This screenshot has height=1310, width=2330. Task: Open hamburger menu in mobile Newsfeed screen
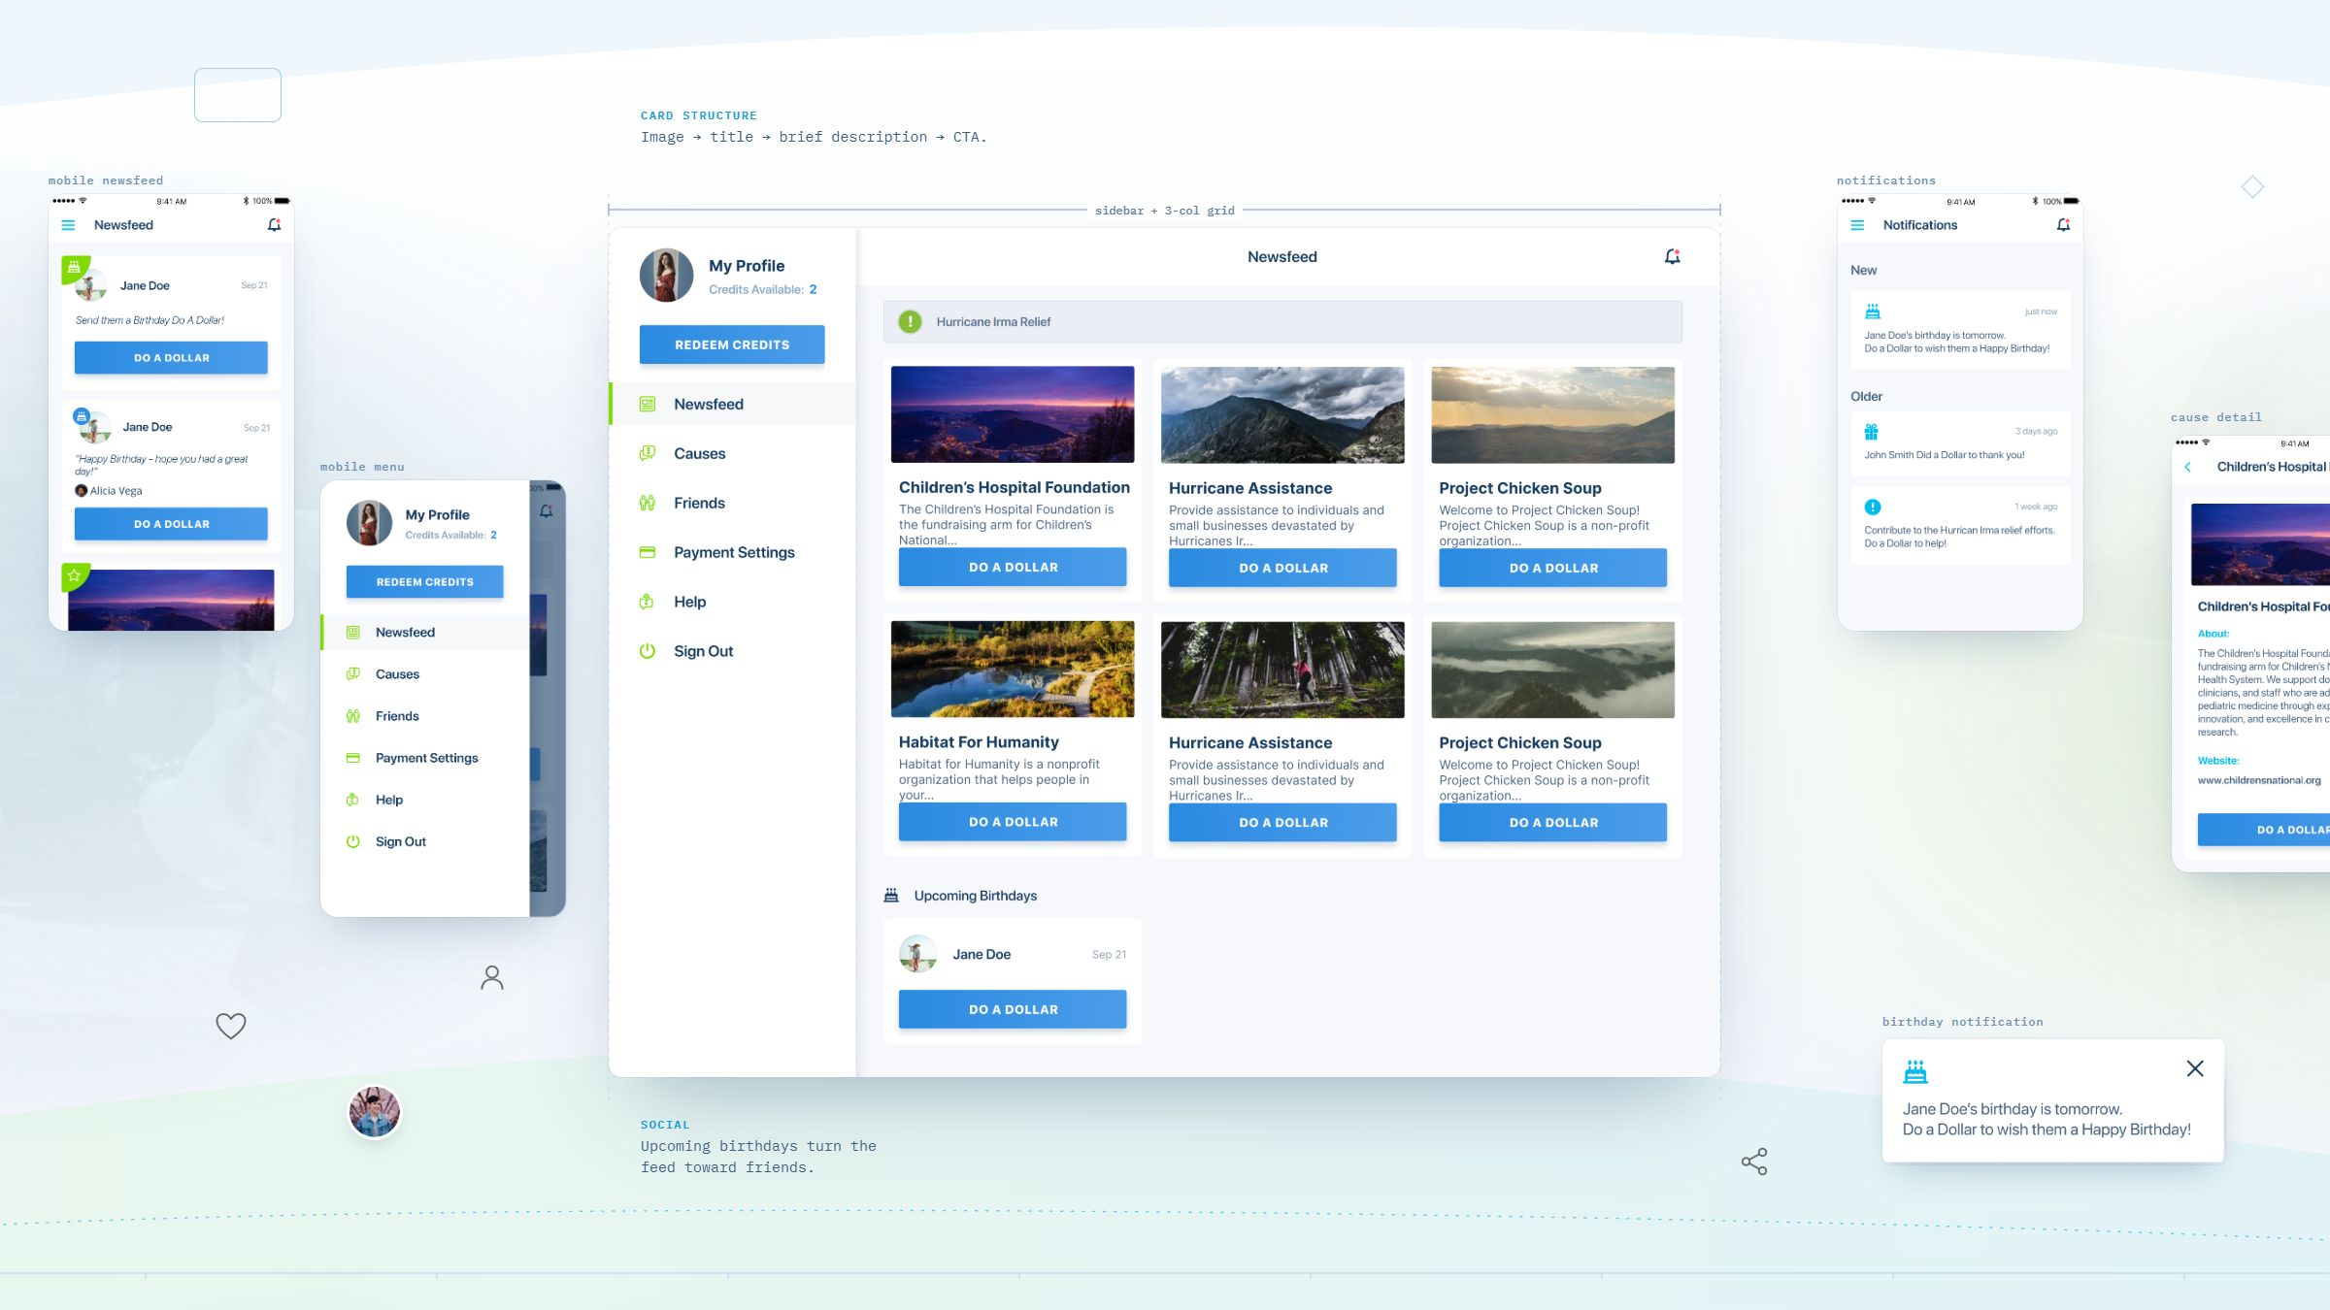click(68, 225)
